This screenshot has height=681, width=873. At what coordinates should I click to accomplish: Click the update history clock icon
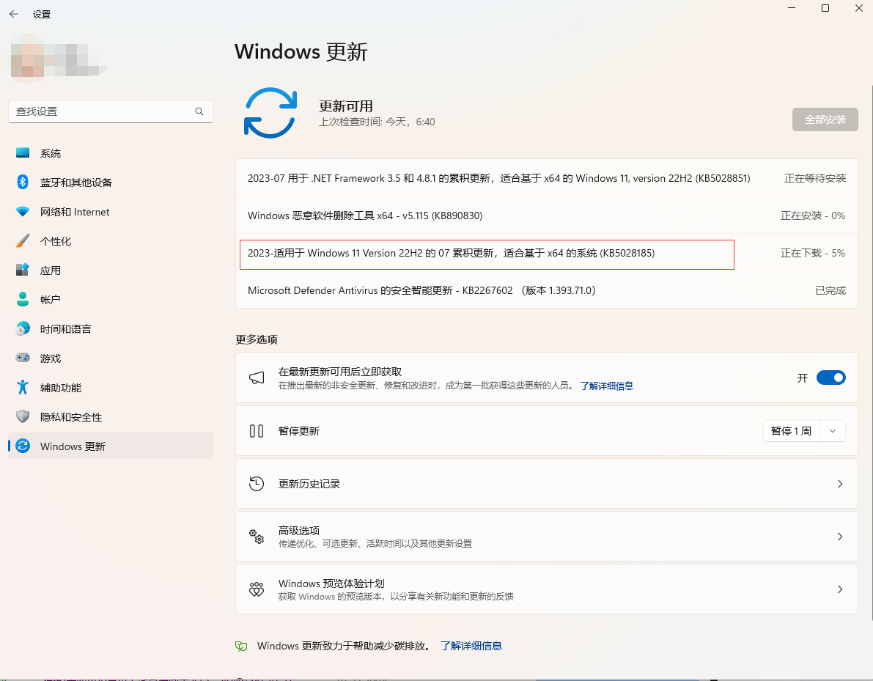coord(257,484)
